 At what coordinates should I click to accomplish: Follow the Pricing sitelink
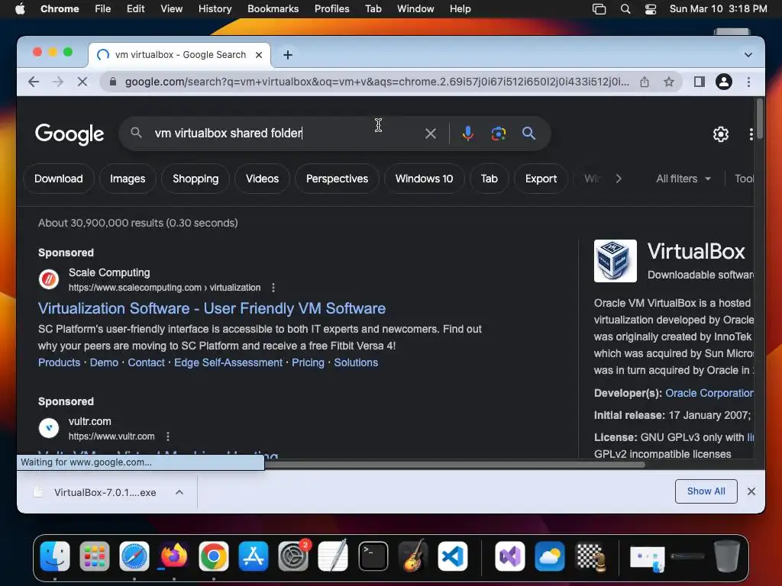pos(308,362)
